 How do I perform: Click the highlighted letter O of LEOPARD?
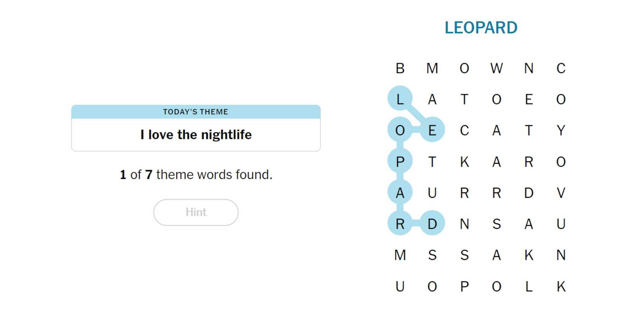[x=400, y=130]
